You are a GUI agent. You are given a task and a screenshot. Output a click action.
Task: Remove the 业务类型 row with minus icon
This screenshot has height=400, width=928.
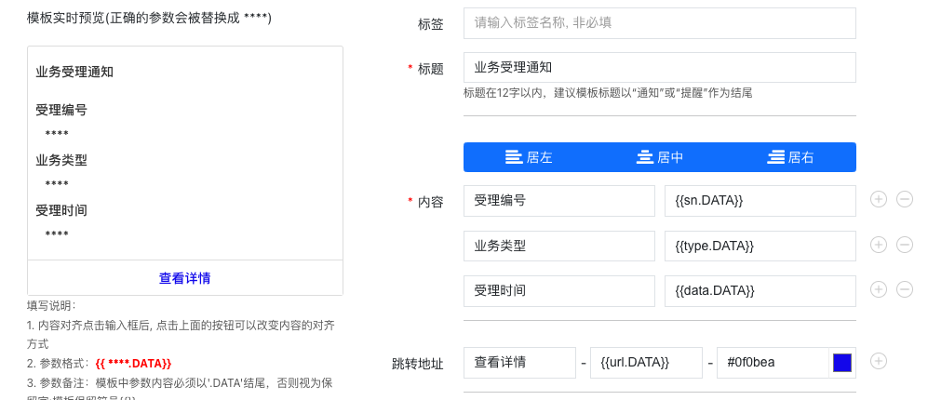[905, 245]
